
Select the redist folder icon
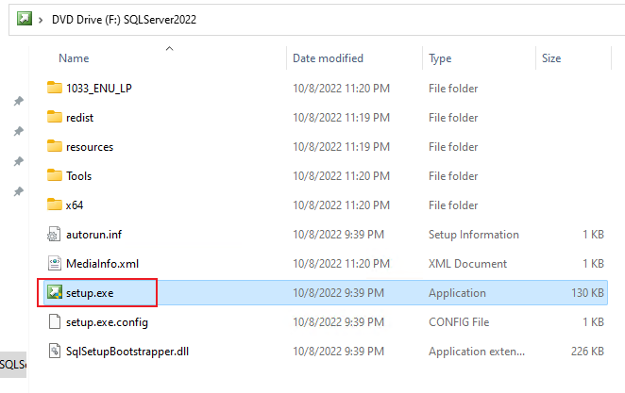coord(54,117)
